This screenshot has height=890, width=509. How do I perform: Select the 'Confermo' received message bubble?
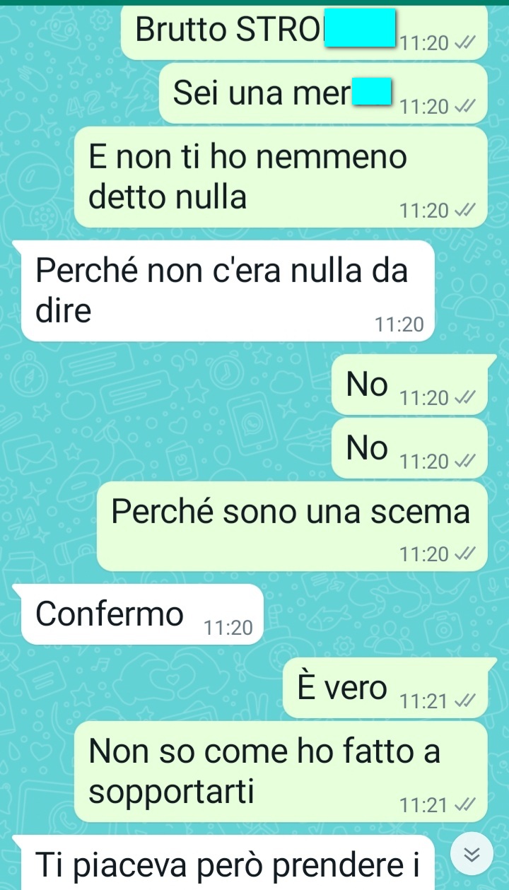point(142,614)
